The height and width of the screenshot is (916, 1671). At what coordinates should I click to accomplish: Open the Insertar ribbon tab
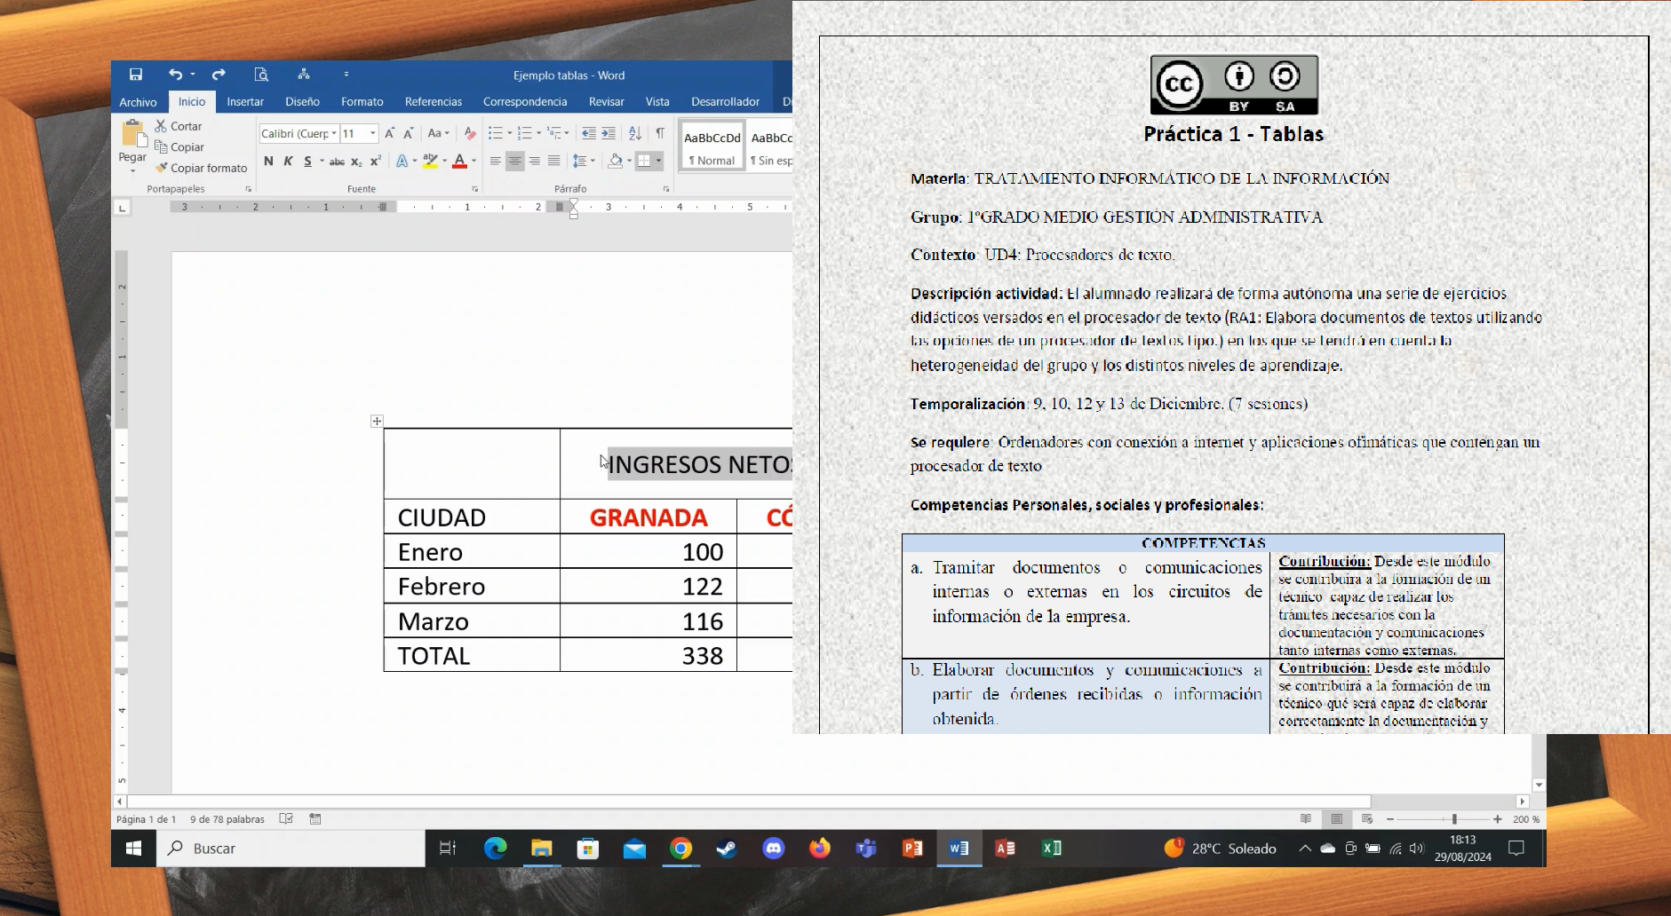pos(245,101)
